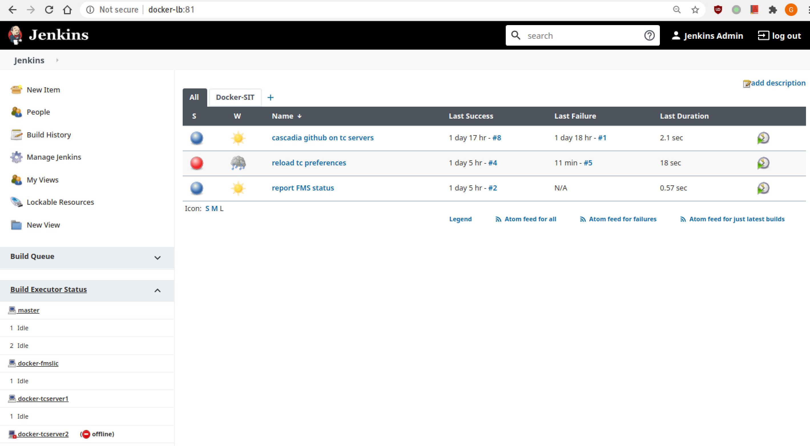Image resolution: width=810 pixels, height=446 pixels.
Task: Open build #4 of reload tc preferences
Action: tap(493, 163)
